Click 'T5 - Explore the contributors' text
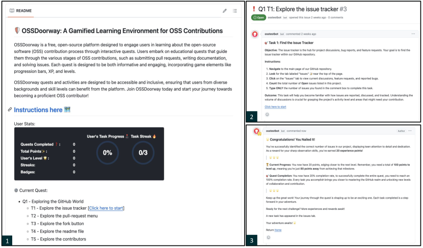This screenshot has width=423, height=248. [58, 239]
